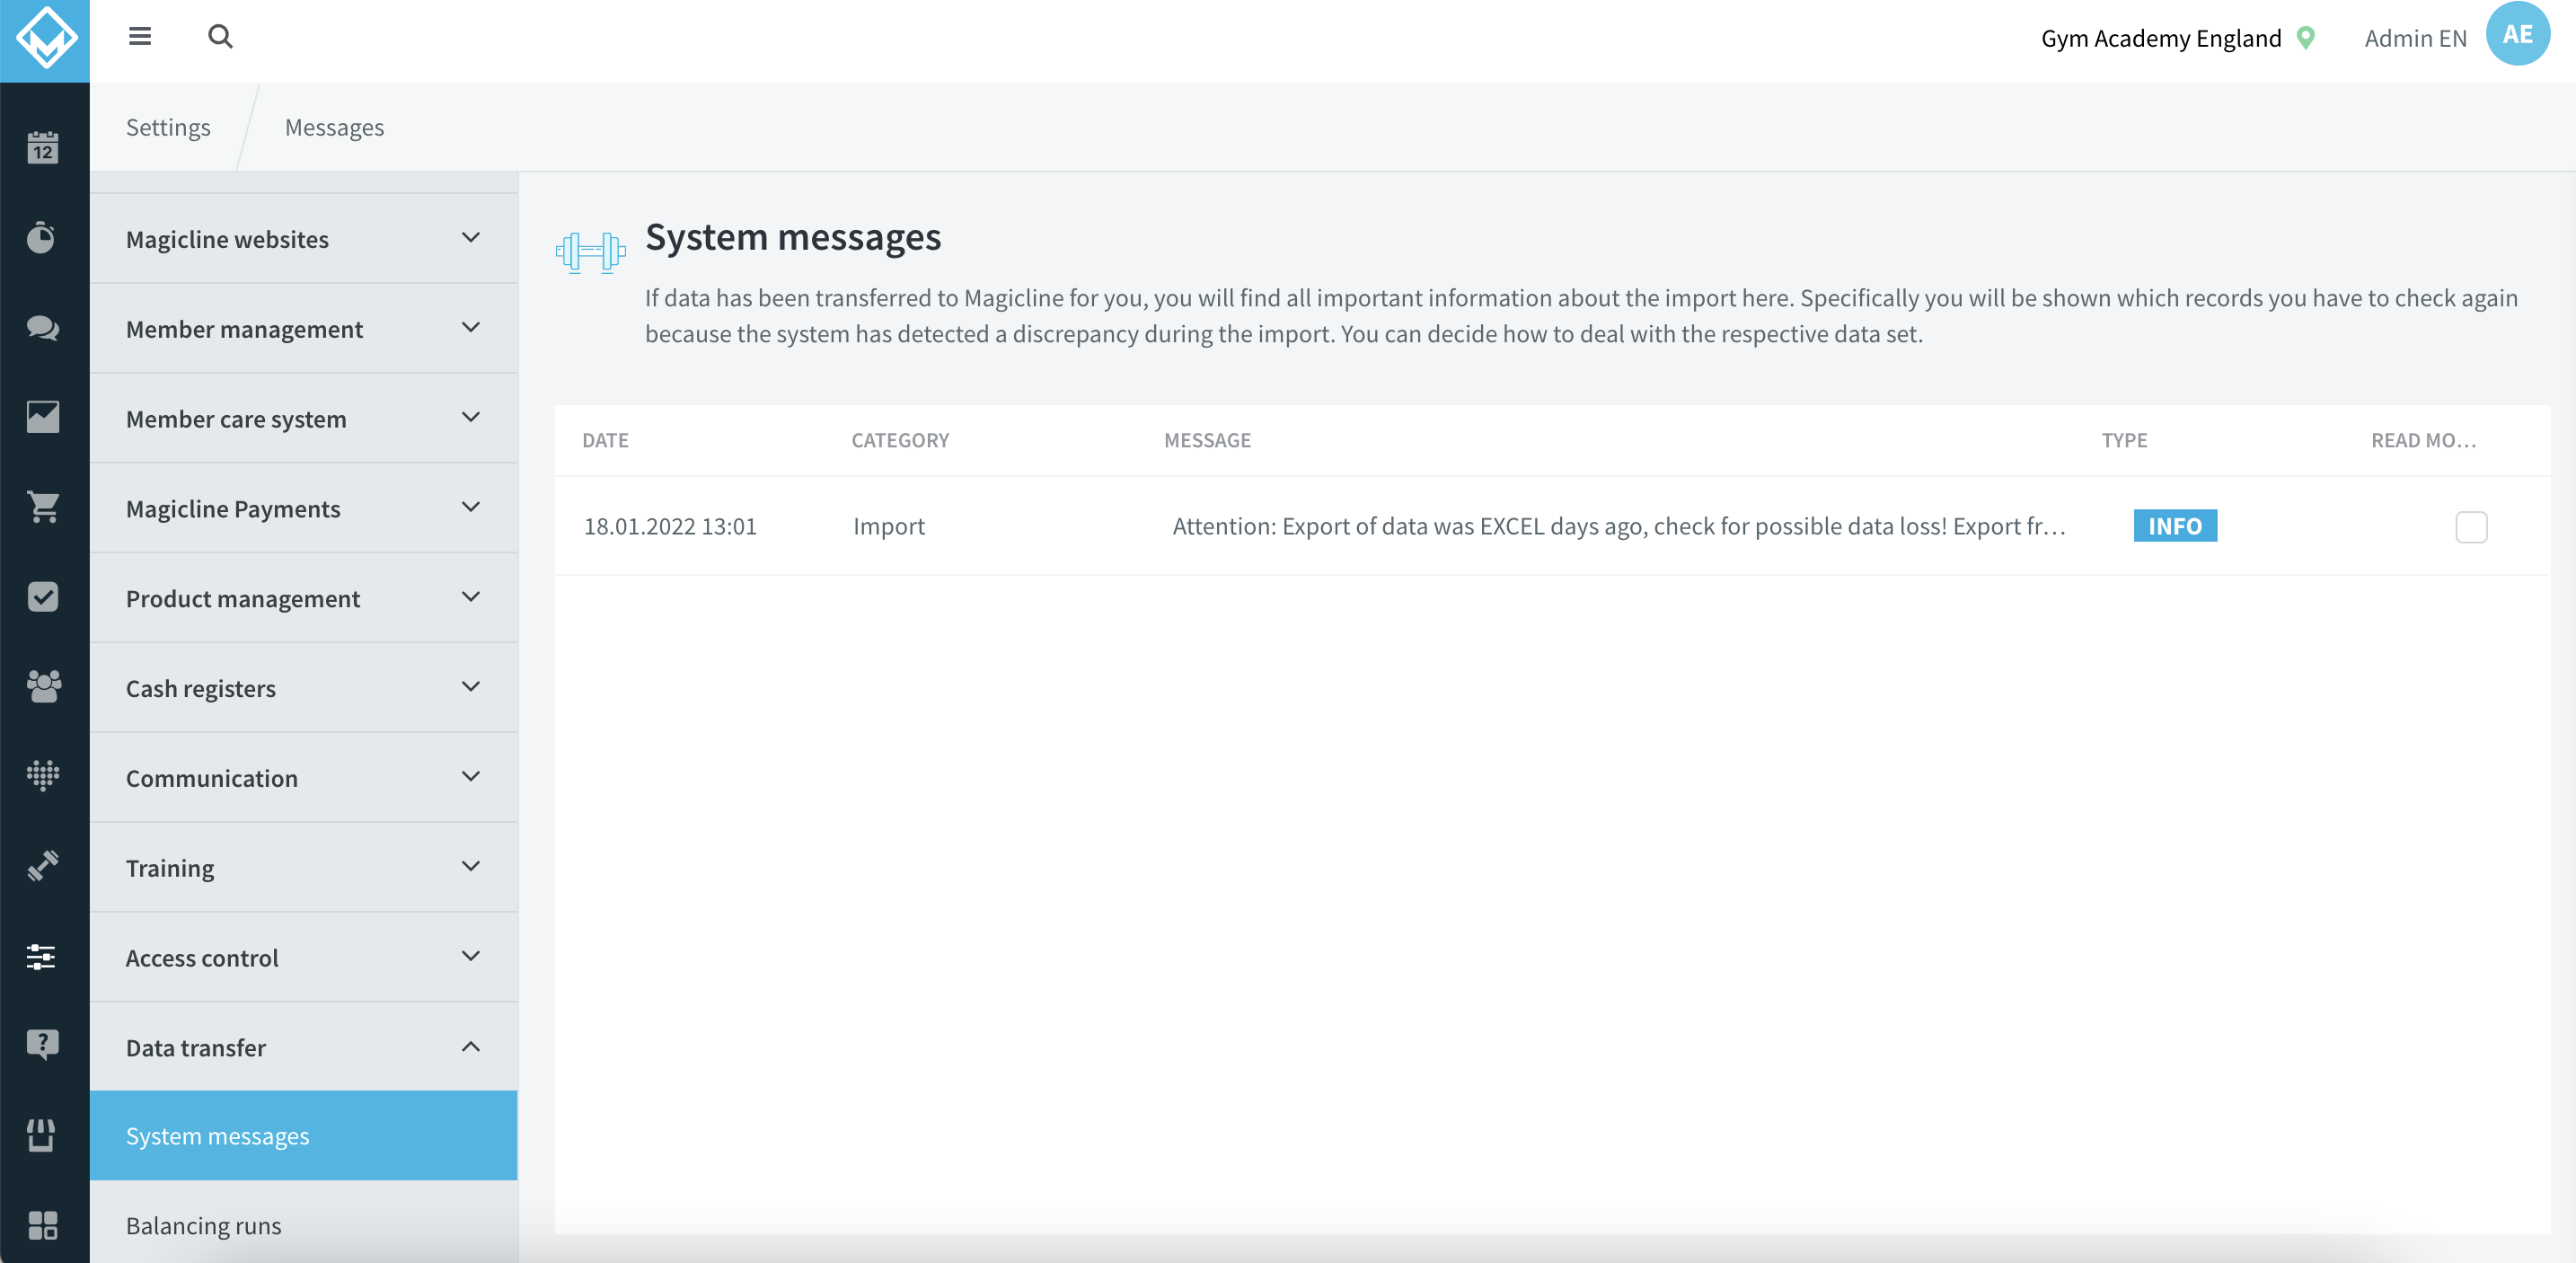Expand the Magicline Payments section
Viewport: 2576px width, 1263px height.
click(304, 509)
